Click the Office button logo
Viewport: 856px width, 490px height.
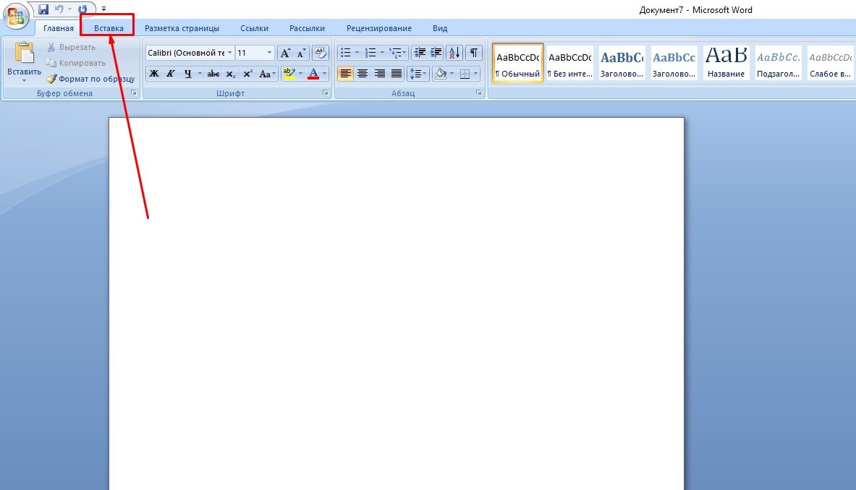coord(16,16)
